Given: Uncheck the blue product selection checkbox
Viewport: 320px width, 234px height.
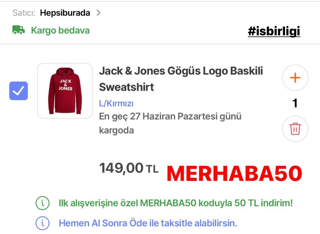Looking at the screenshot, I should click(19, 91).
